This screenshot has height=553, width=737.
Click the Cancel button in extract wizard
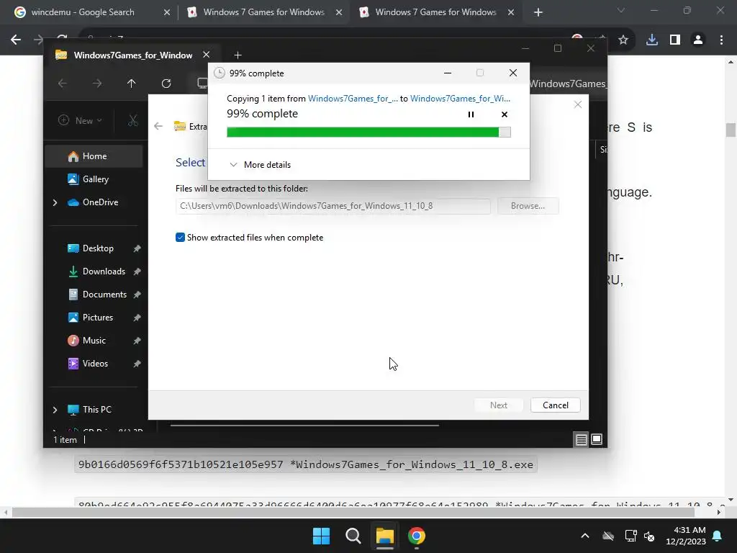[555, 405]
